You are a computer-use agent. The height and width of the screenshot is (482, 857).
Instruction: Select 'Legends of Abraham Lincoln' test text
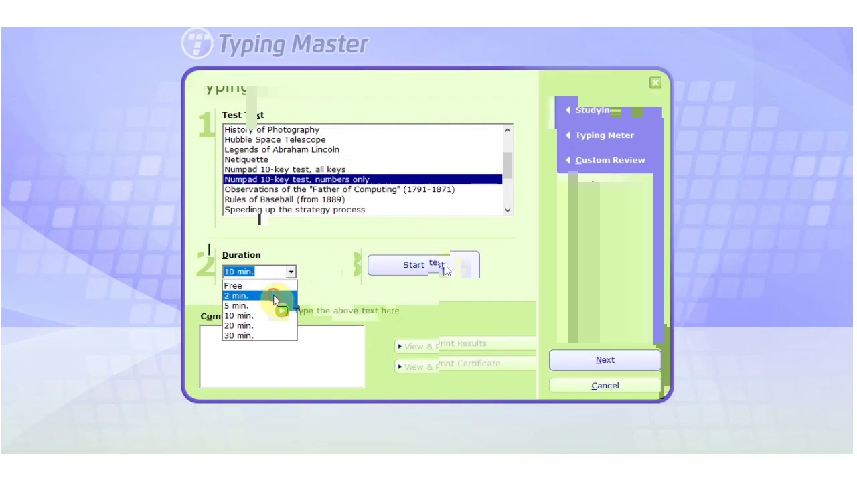pos(362,149)
